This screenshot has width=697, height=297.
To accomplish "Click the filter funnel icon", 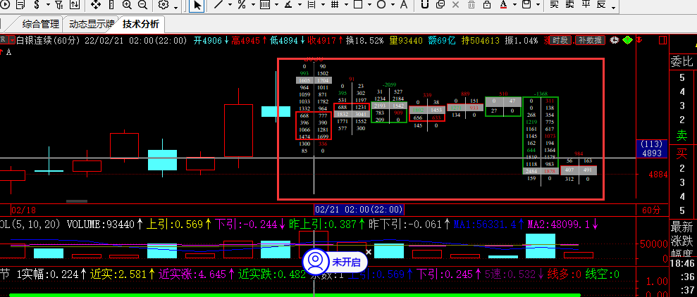I will [x=59, y=5].
